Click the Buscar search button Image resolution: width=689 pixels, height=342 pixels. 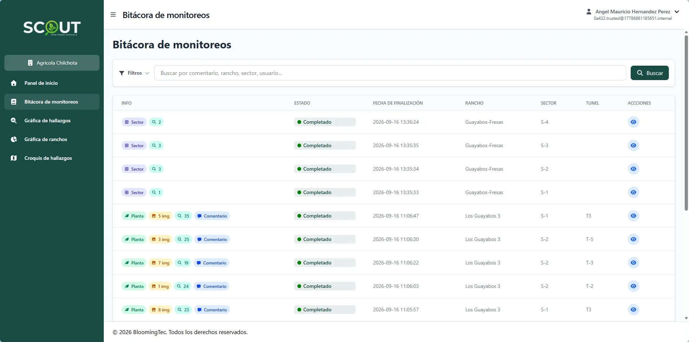coord(650,73)
